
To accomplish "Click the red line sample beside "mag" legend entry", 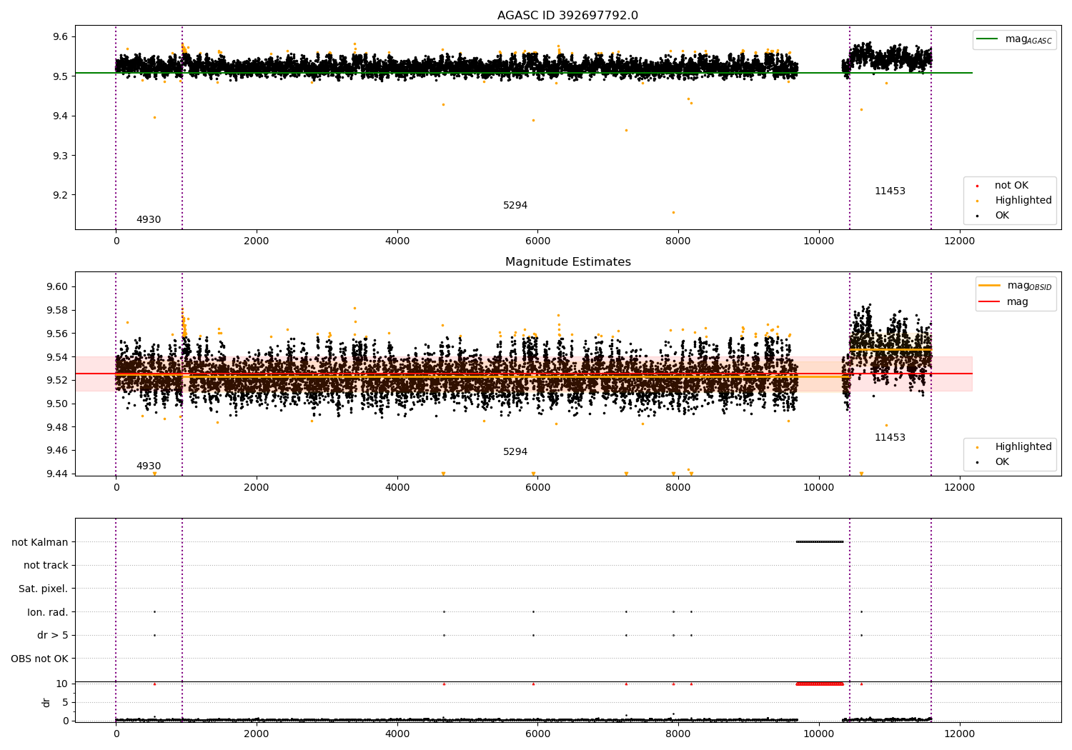I will 990,301.
